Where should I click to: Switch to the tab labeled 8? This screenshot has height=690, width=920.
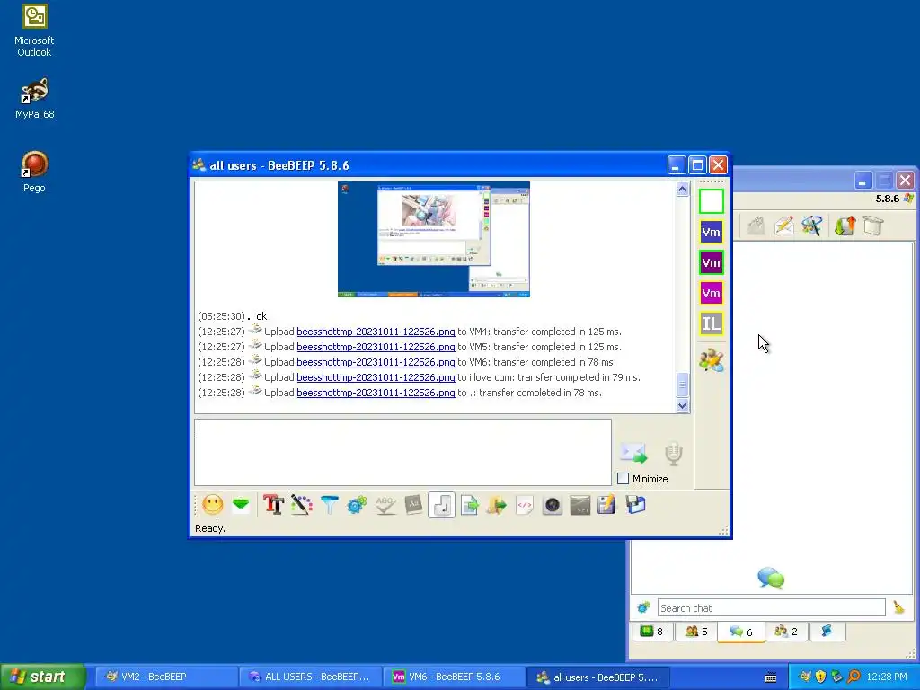pos(651,632)
